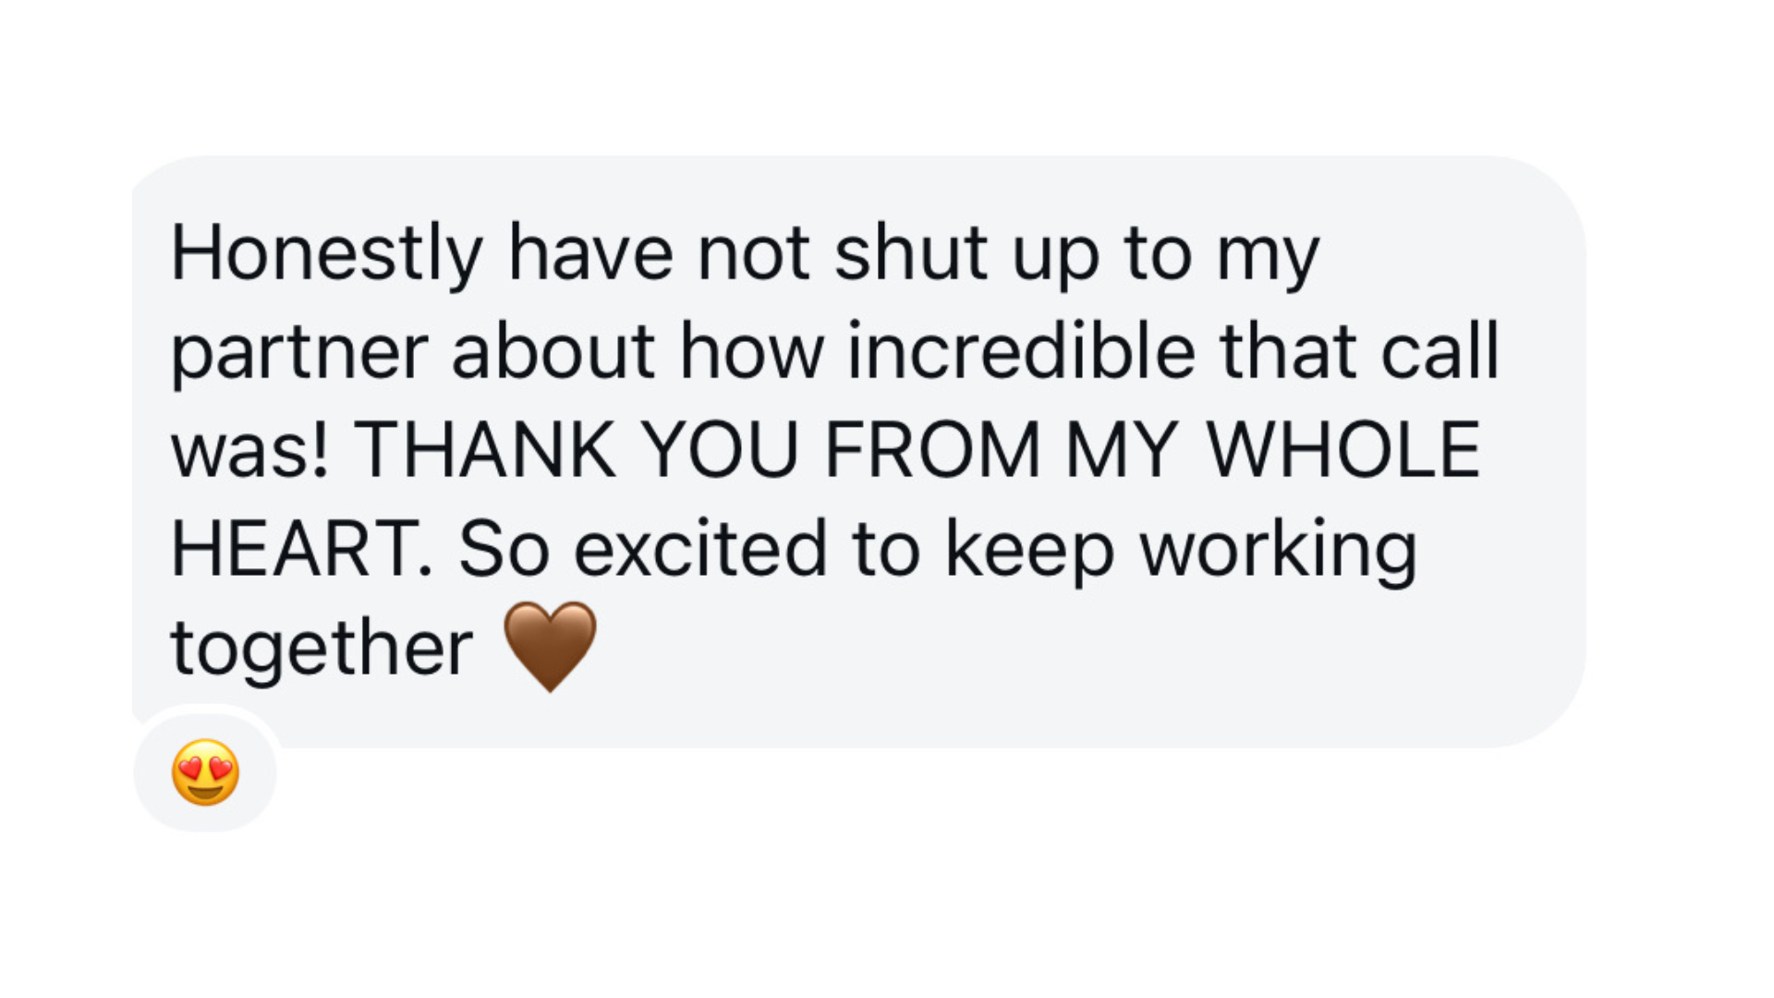Image resolution: width=1774 pixels, height=998 pixels.
Task: Click the capitalized word "HEART"
Action: [295, 549]
